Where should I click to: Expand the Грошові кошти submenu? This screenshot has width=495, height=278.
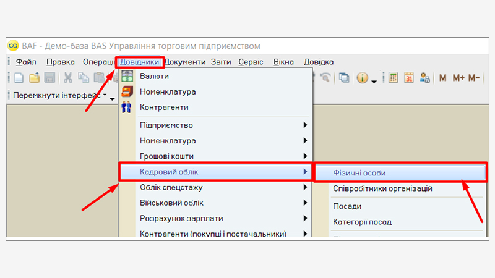171,156
